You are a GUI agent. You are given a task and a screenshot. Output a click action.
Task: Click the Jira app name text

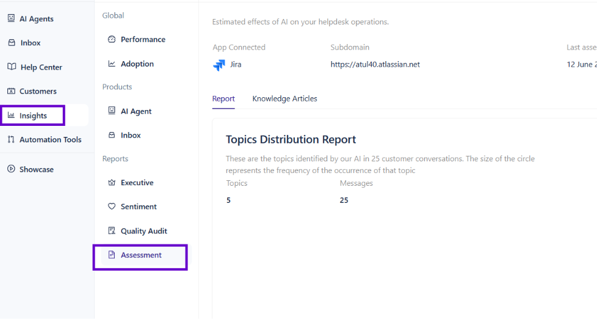[236, 64]
